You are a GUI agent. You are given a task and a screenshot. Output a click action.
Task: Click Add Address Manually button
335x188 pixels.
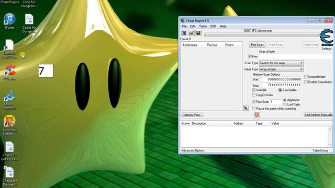click(318, 115)
